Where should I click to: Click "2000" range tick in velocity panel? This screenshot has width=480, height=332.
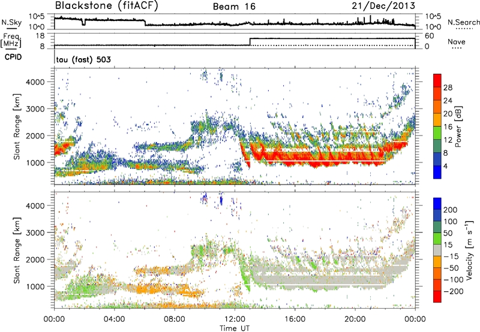pos(35,259)
